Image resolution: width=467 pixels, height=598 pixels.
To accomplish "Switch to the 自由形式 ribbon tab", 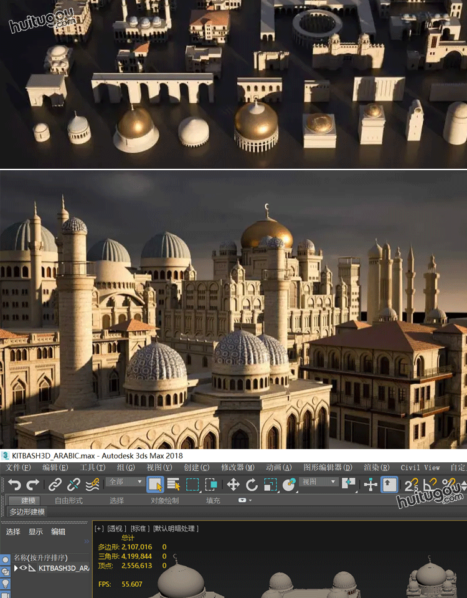I will 68,500.
